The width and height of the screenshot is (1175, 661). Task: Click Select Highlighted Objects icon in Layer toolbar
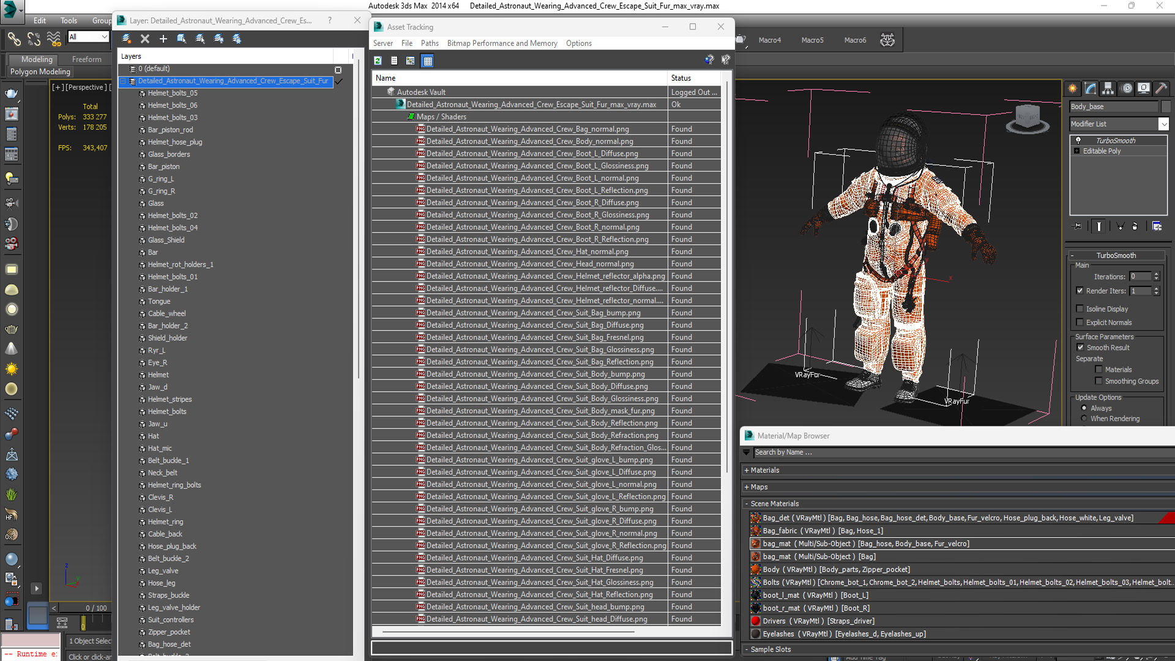click(182, 39)
